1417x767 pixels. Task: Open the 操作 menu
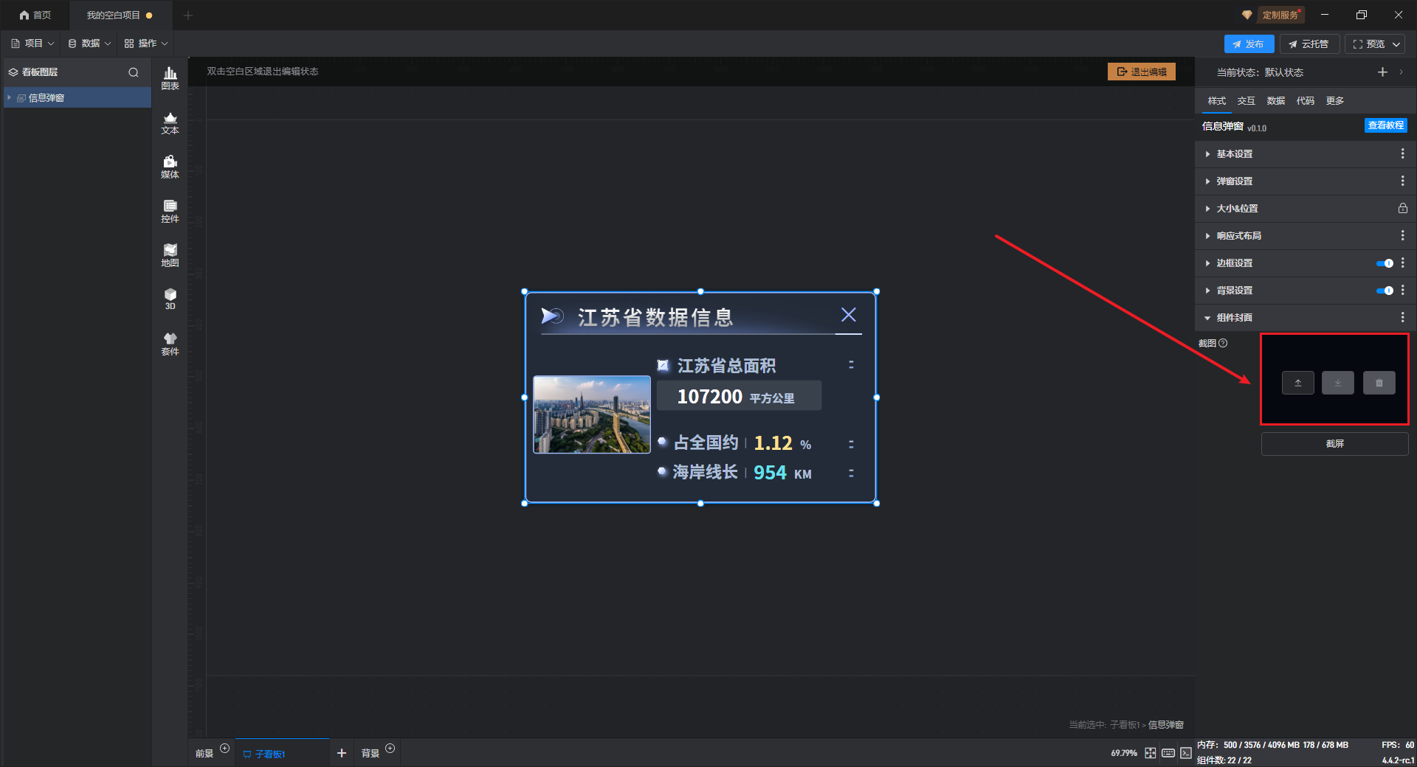click(x=146, y=44)
